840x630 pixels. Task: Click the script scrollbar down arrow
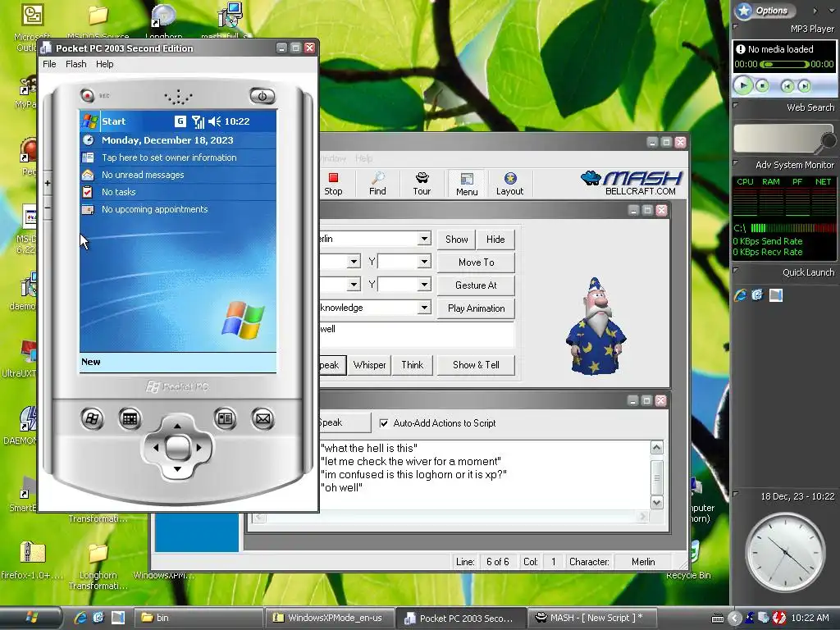pos(657,503)
